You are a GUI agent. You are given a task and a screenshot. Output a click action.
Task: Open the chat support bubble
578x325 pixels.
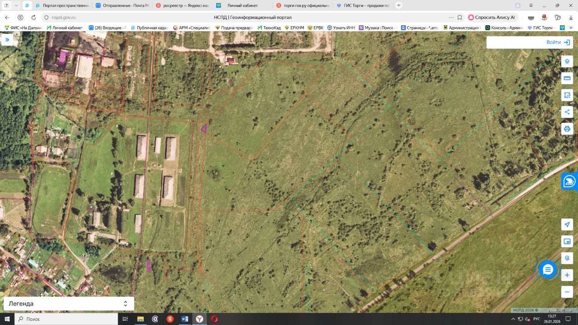tap(548, 269)
